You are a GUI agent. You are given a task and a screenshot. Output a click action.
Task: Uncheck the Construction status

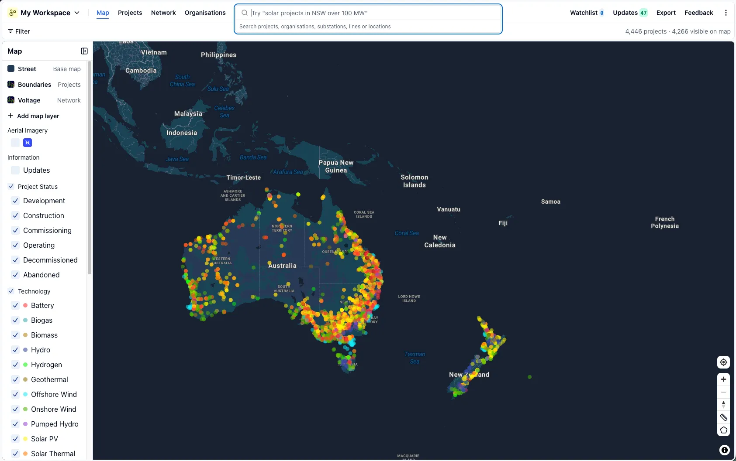click(15, 215)
